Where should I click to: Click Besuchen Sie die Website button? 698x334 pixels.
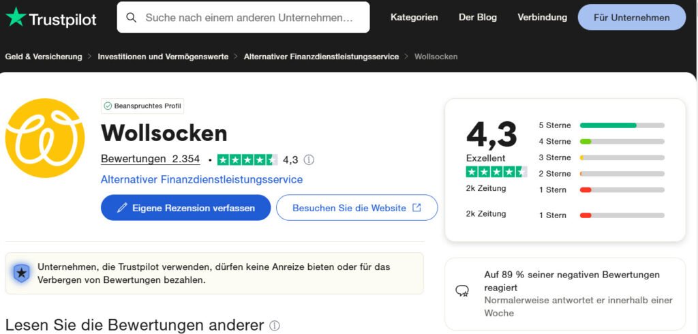click(x=356, y=208)
